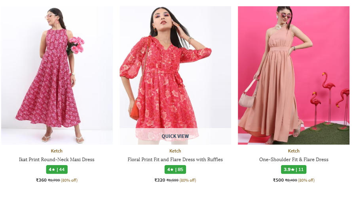This screenshot has height=197, width=355.
Task: Open One-Shoulder Fit & Flare Dress title
Action: pyautogui.click(x=293, y=160)
